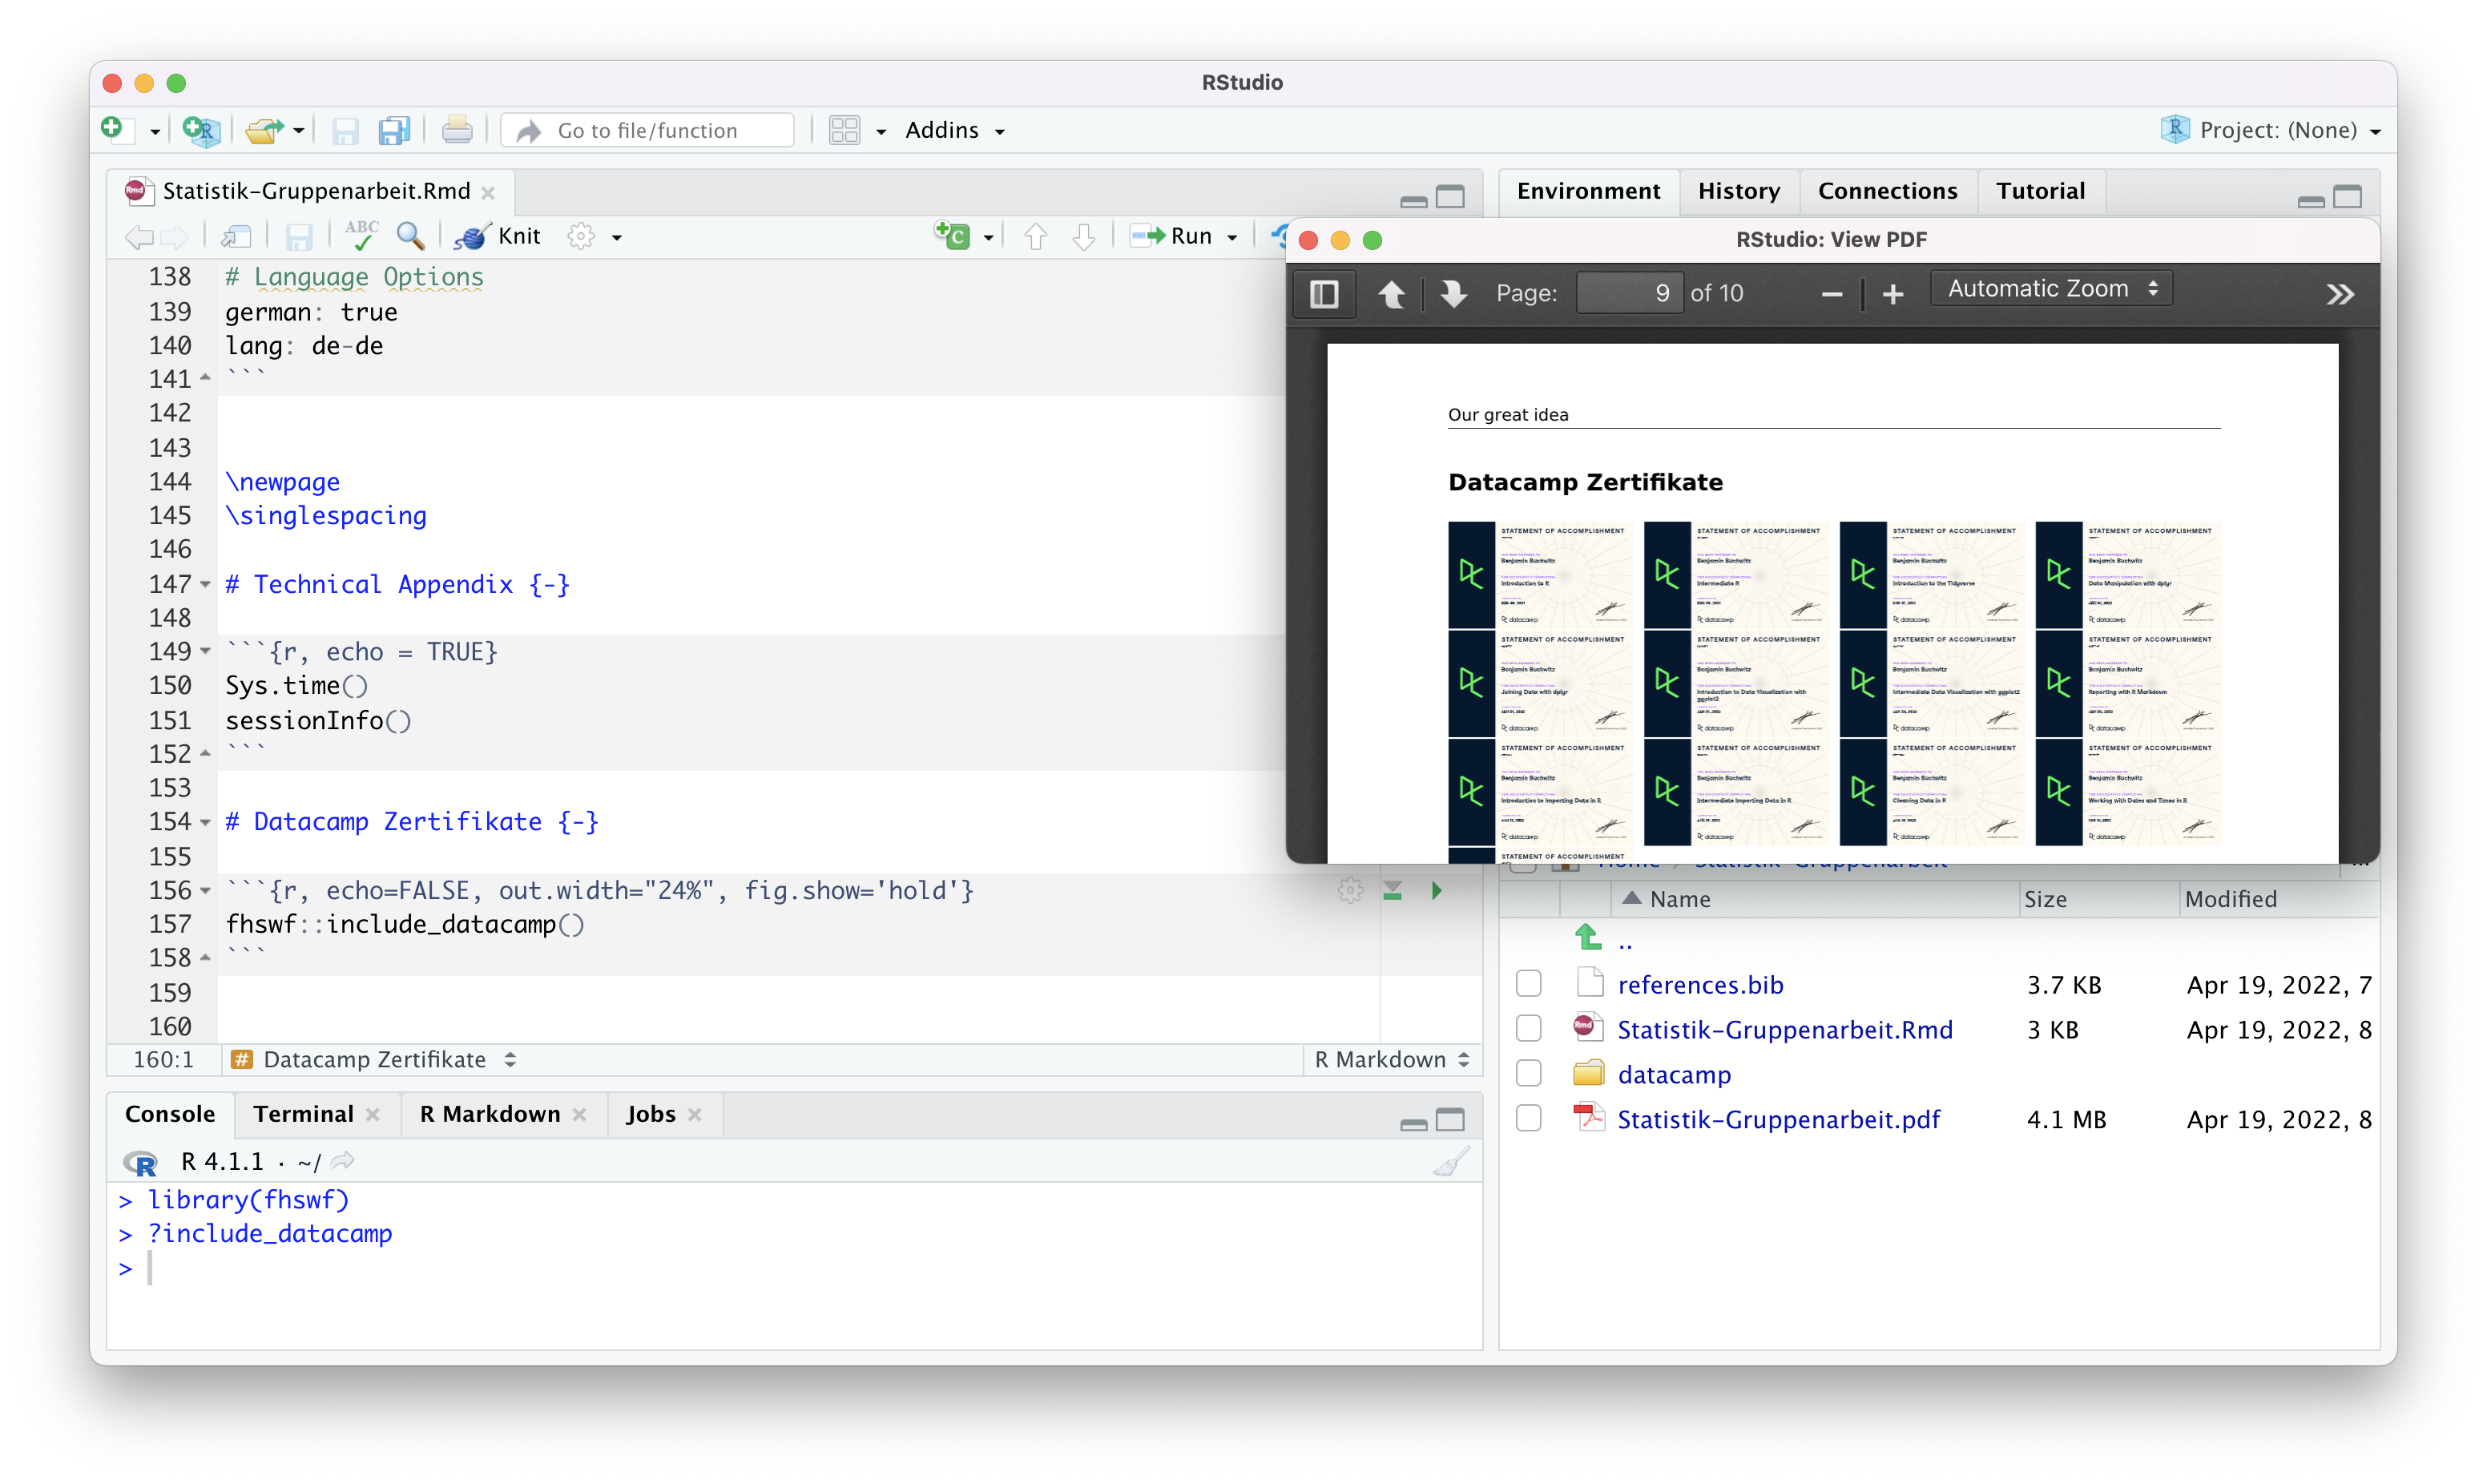Fold the code chunk on line 156
The image size is (2487, 1484).
click(205, 890)
